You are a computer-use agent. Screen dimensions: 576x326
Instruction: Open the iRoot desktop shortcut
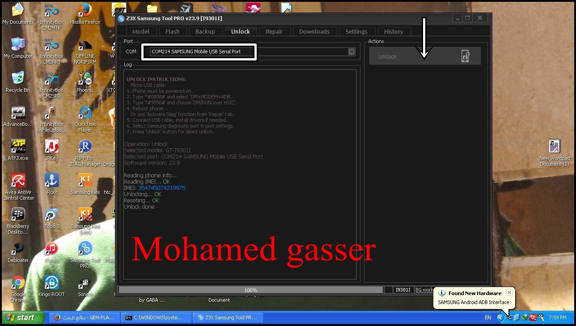pyautogui.click(x=51, y=184)
